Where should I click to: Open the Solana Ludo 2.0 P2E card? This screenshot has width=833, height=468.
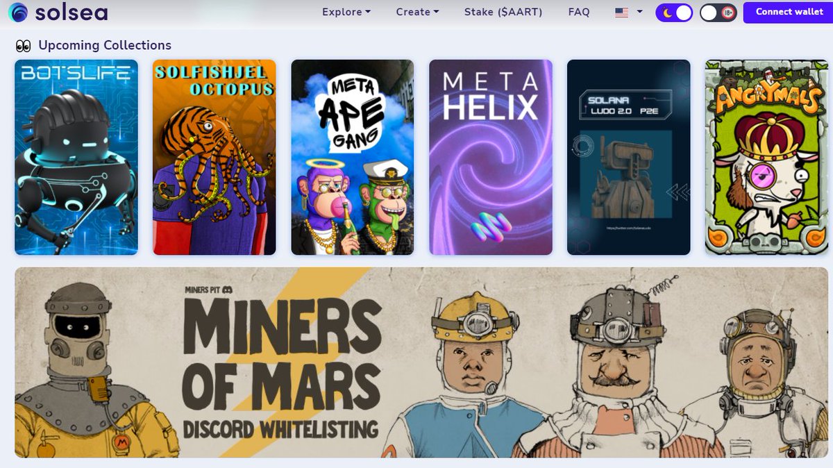coord(629,157)
